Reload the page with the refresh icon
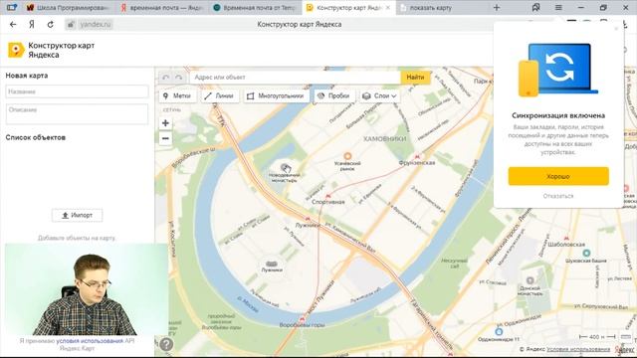The height and width of the screenshot is (358, 637). pyautogui.click(x=51, y=24)
